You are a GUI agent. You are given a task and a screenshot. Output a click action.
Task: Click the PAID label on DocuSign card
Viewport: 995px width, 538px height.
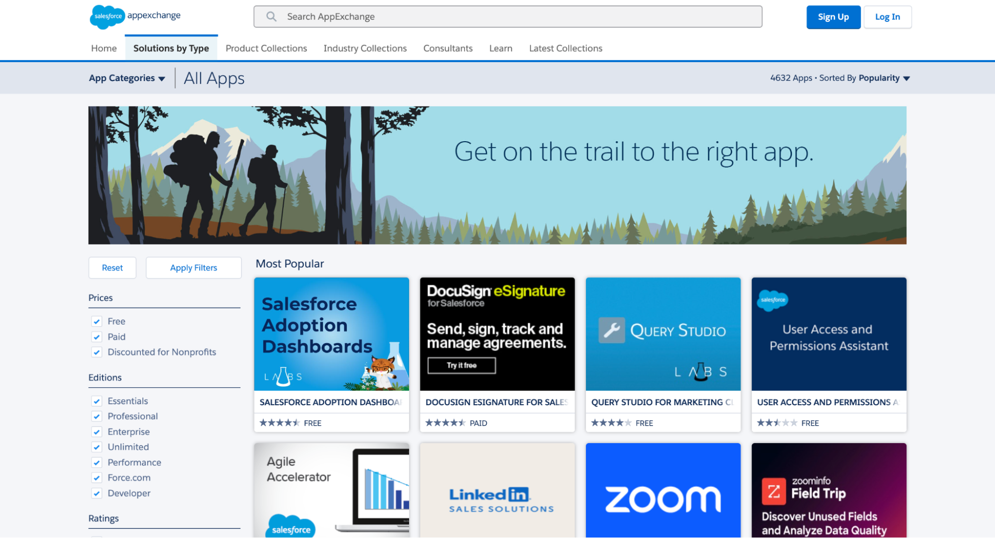point(478,423)
